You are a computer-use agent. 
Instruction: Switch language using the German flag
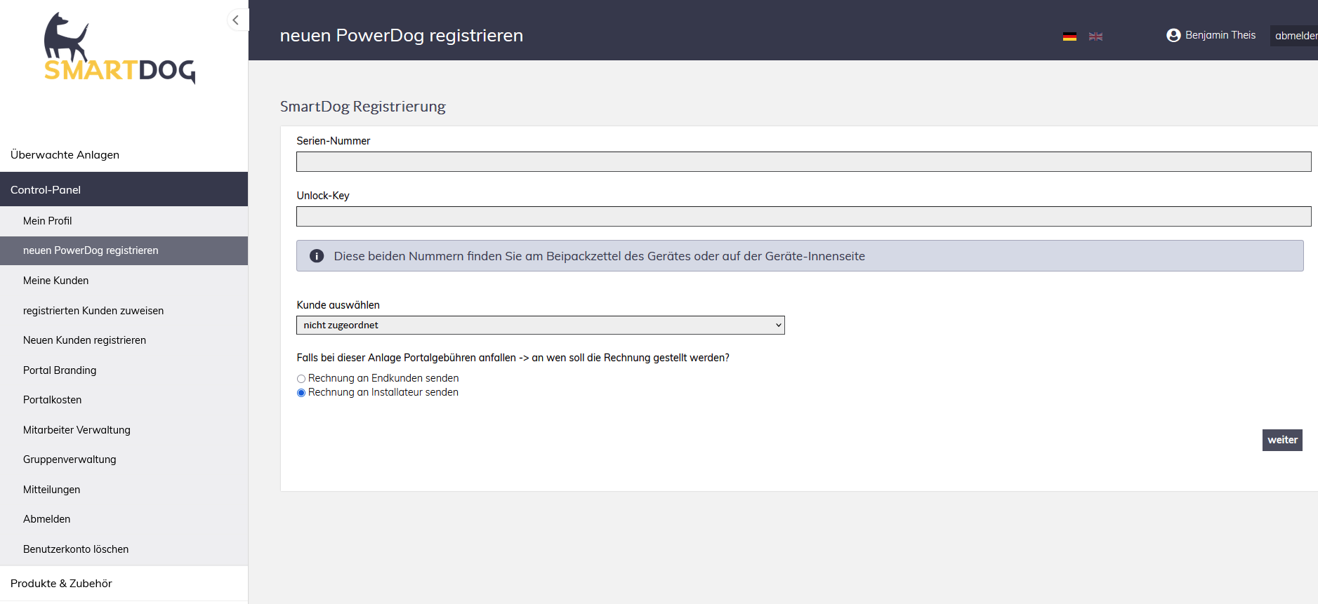[x=1069, y=36]
